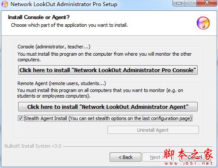Click the Uninstall Agent button
This screenshot has width=218, height=168.
point(153,130)
